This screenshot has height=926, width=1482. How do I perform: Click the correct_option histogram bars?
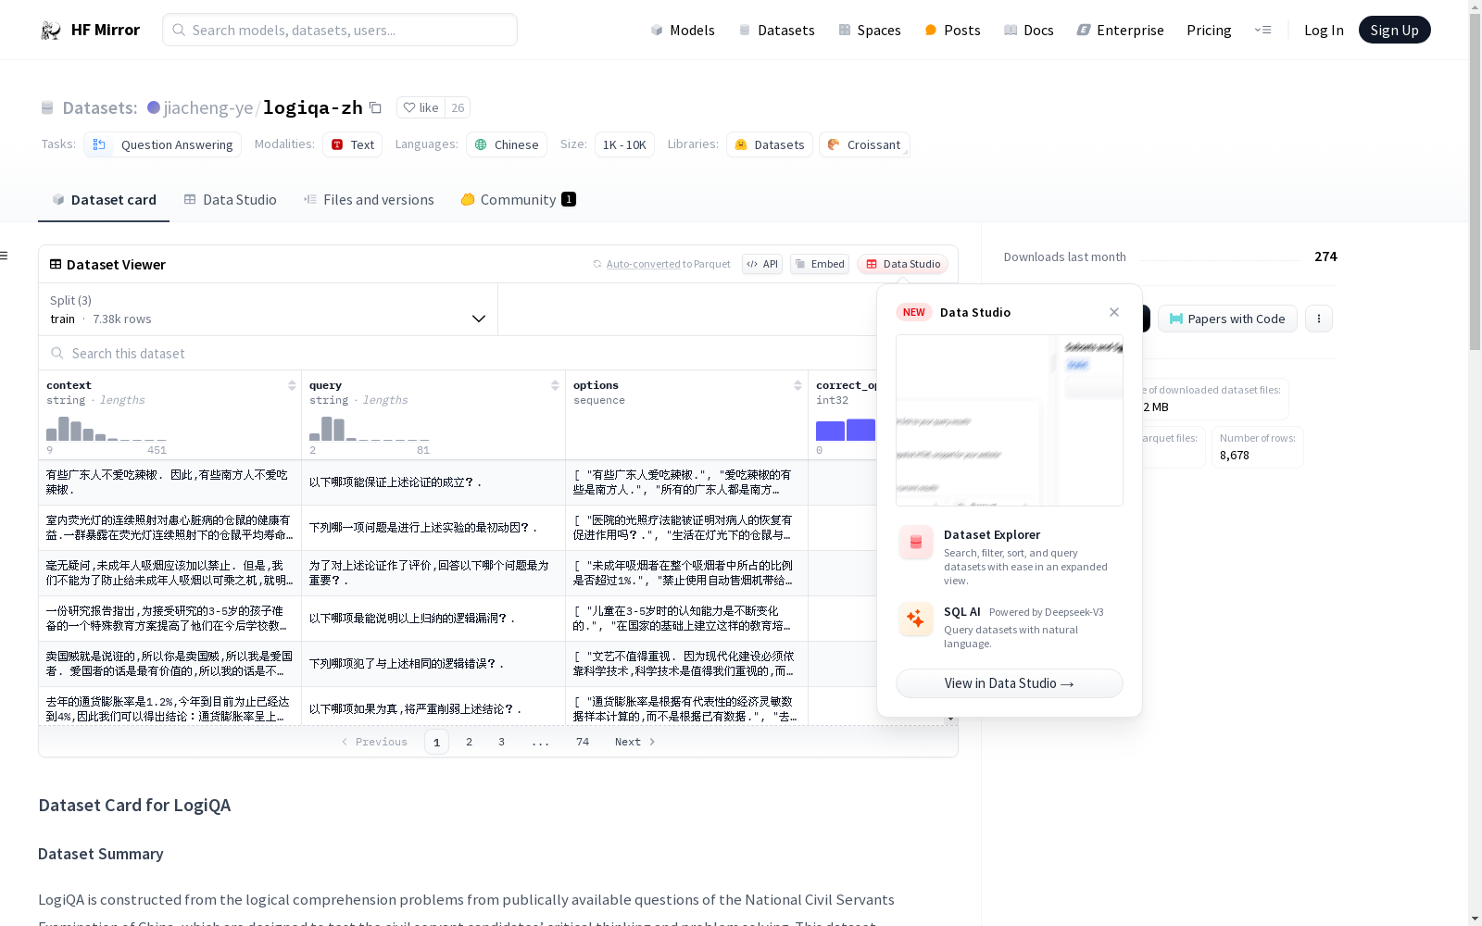(x=846, y=430)
